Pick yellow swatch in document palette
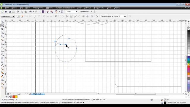 pyautogui.click(x=16, y=97)
